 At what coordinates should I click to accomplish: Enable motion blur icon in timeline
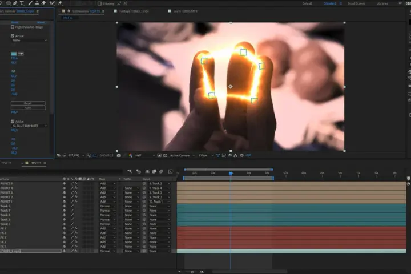point(161,171)
